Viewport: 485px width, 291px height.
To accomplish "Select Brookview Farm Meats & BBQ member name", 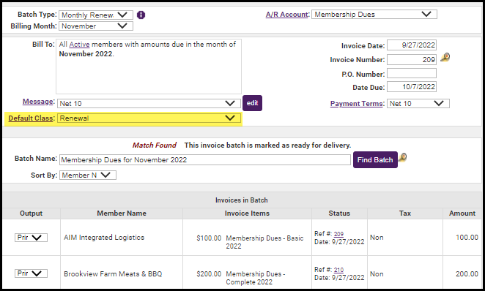I will point(113,273).
